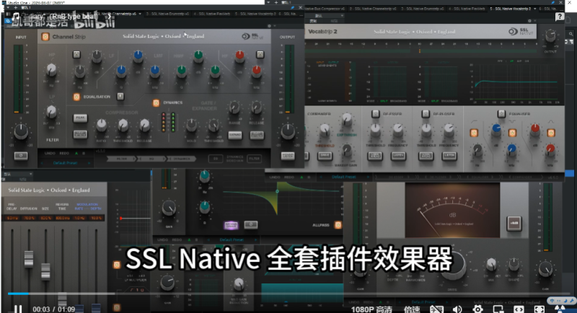Open video player settings gear
Screen dimensions: 577x313
tap(478, 309)
